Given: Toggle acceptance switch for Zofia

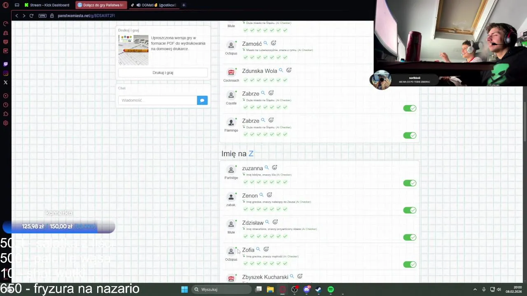Looking at the screenshot, I should [x=410, y=264].
